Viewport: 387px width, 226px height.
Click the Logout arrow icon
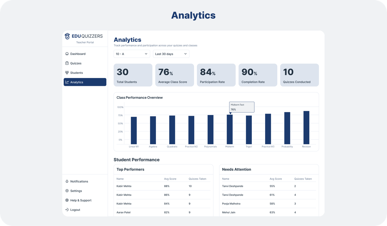[x=67, y=209]
